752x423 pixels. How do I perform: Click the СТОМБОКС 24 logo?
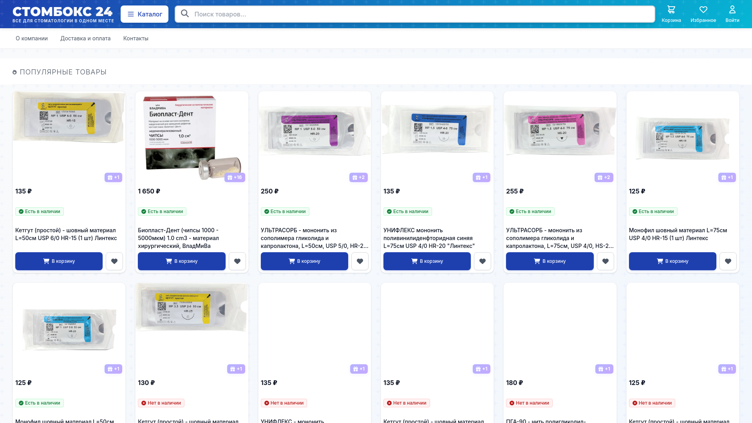click(x=63, y=14)
